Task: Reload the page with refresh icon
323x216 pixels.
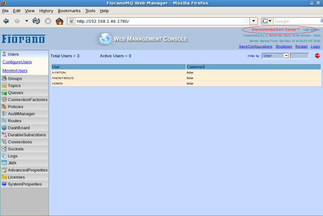Action: 36,21
